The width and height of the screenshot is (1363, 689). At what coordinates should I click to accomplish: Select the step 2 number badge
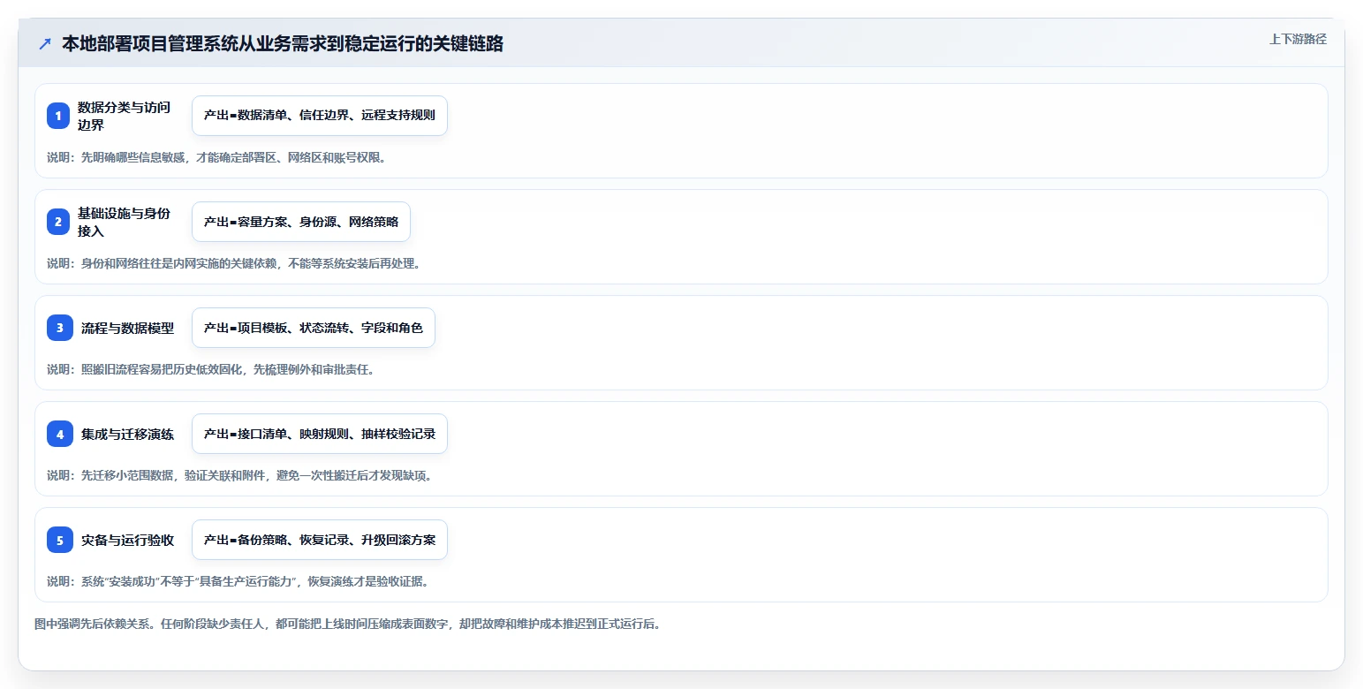[58, 222]
